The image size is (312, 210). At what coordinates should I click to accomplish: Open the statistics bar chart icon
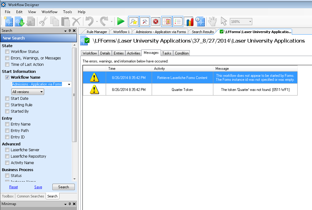189,21
